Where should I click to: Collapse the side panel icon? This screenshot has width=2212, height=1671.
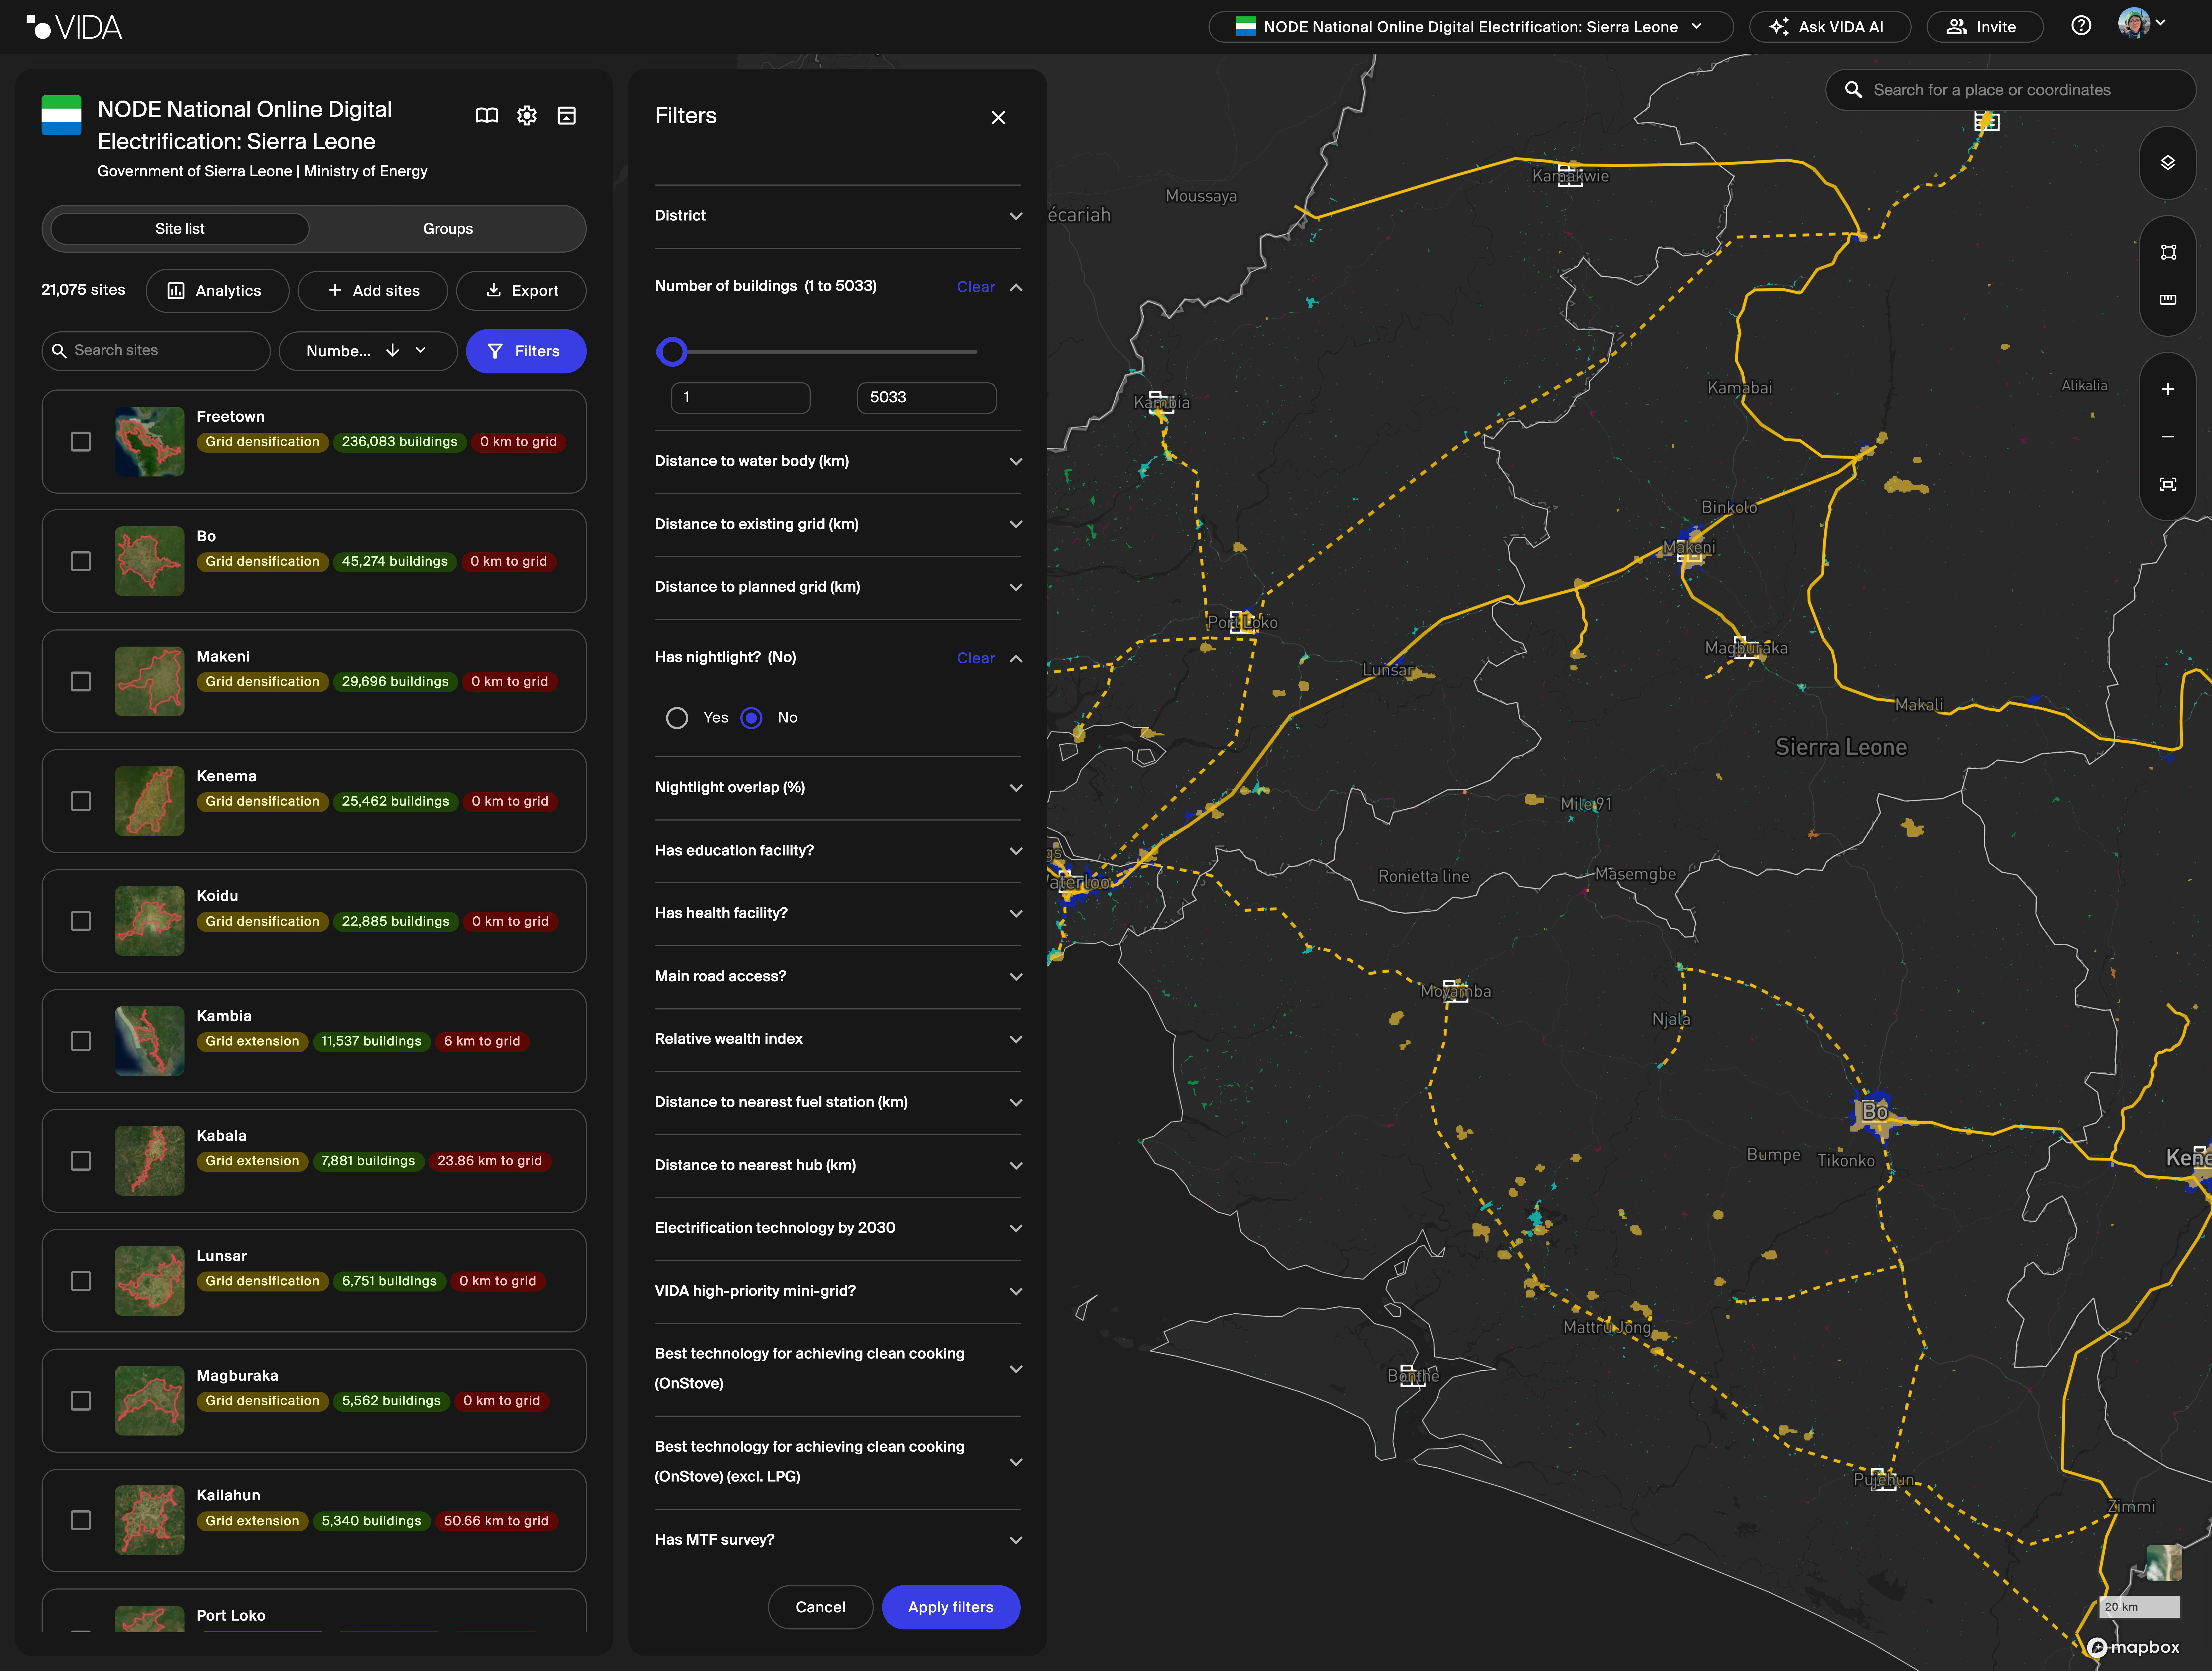tap(567, 116)
